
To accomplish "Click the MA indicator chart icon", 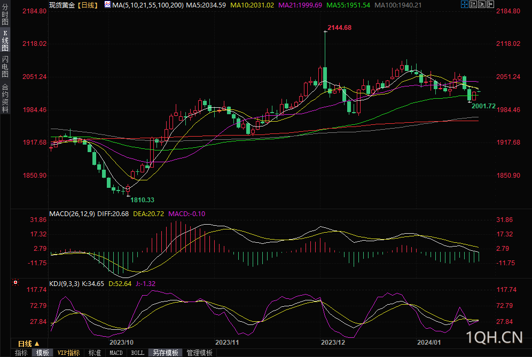I will [107, 5].
